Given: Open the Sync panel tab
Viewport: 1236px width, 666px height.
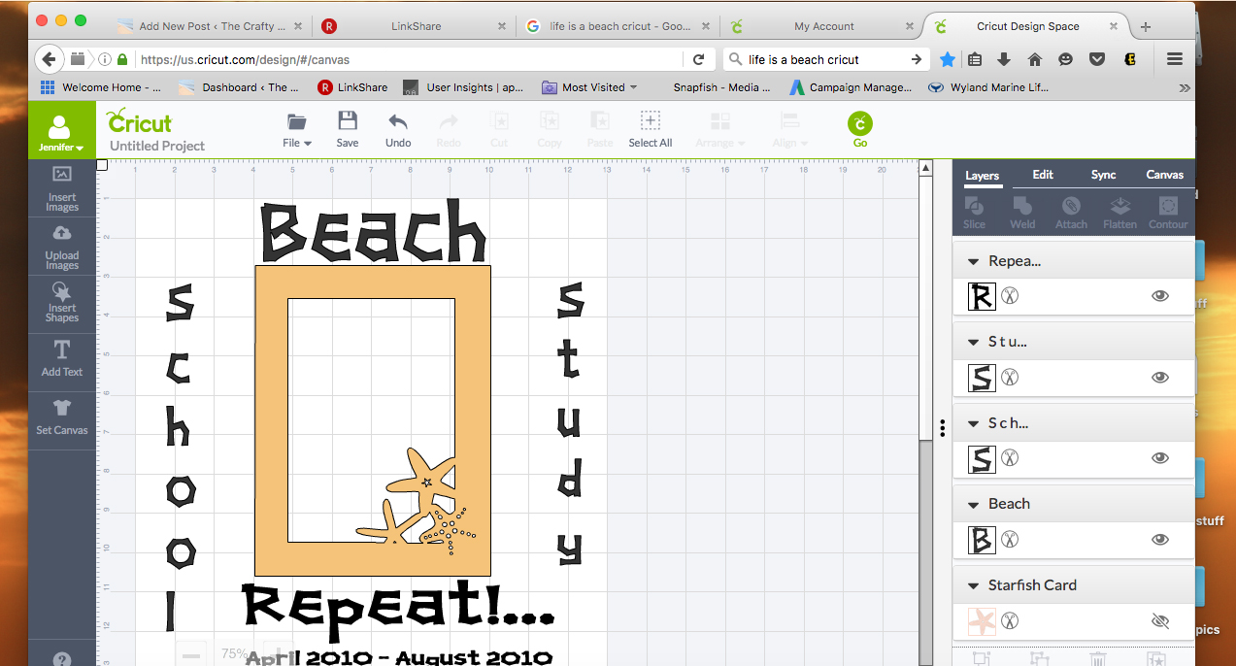Looking at the screenshot, I should click(x=1103, y=175).
